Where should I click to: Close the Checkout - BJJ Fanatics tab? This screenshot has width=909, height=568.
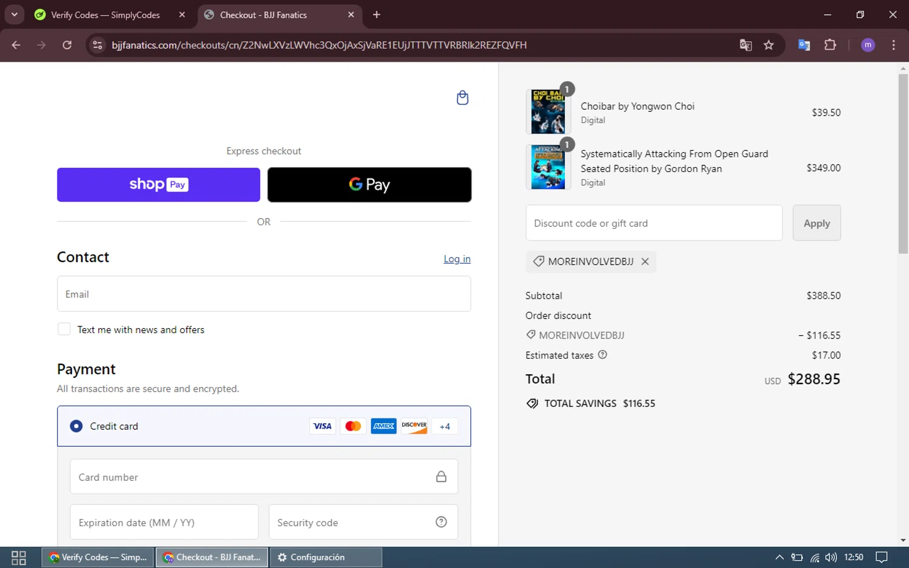351,15
